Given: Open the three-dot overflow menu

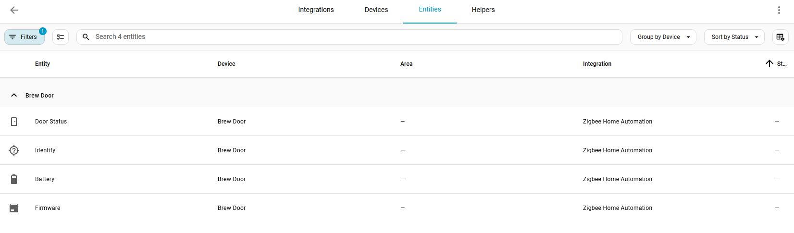Looking at the screenshot, I should point(779,10).
